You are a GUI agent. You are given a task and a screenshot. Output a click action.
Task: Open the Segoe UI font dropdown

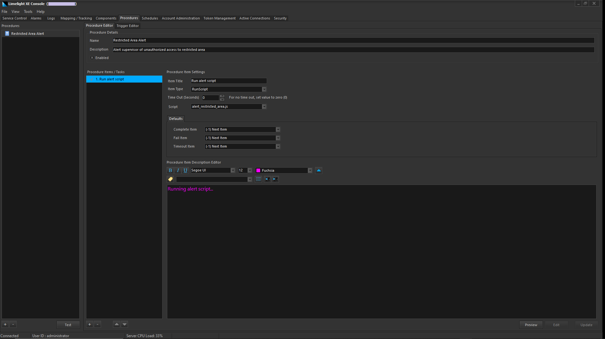pyautogui.click(x=233, y=170)
